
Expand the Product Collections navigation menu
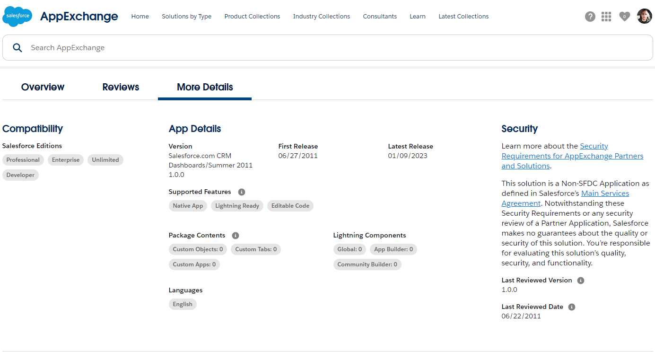(x=252, y=16)
